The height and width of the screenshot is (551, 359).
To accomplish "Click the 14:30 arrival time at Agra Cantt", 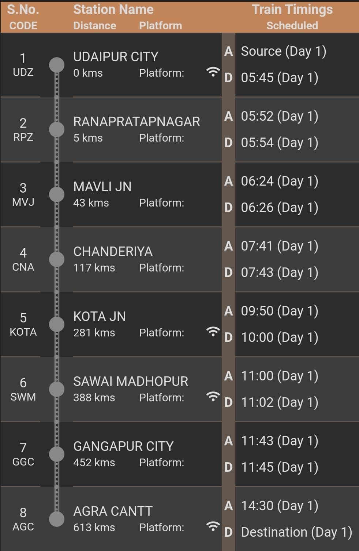I will [279, 506].
